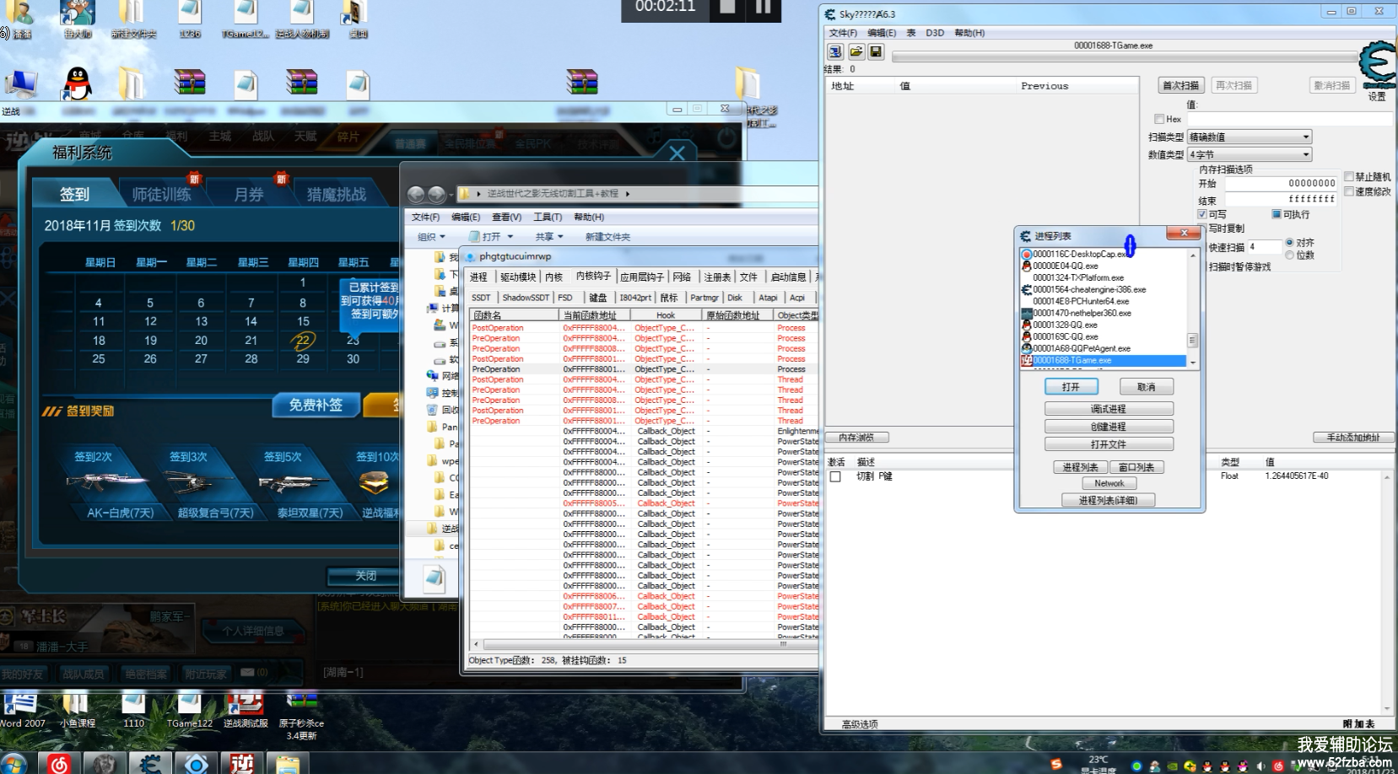
Task: Click 打开 button in process list dialog
Action: pyautogui.click(x=1071, y=386)
